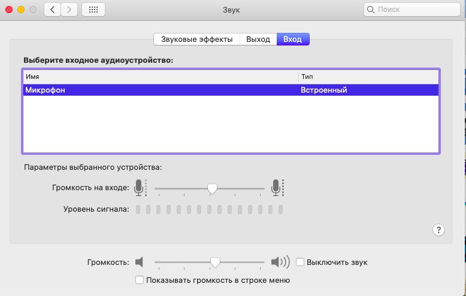Screen dimensions: 466x296
Task: Open help with the question mark button
Action: 438,230
